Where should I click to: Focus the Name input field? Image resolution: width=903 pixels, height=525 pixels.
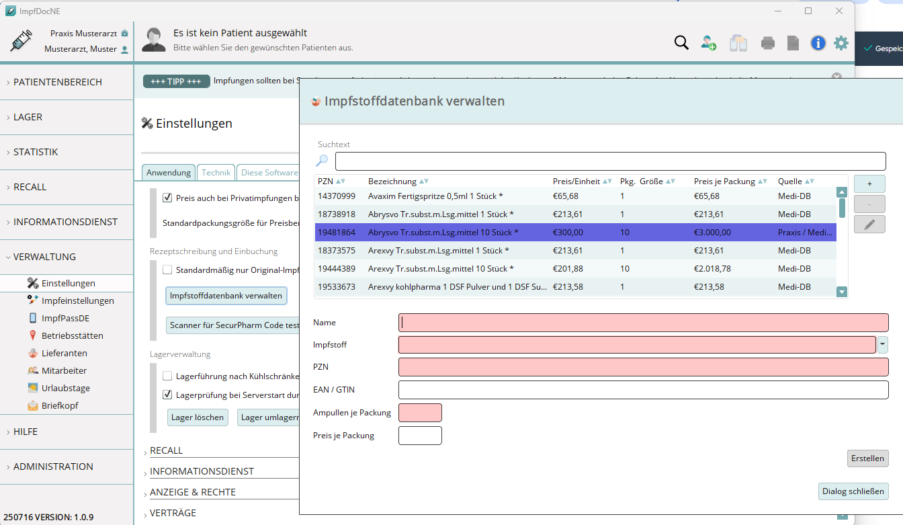[x=643, y=323]
